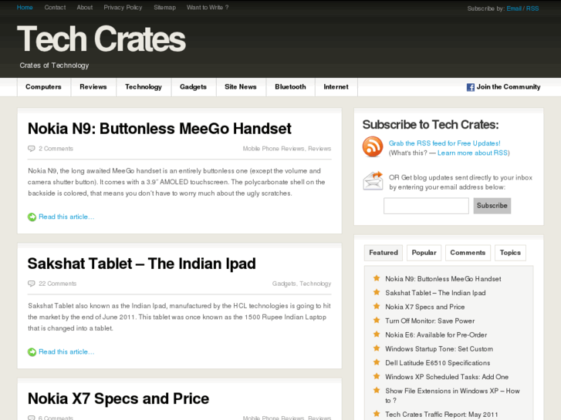
Task: Click comment bubble icon beside 2 Comments
Action: pyautogui.click(x=32, y=148)
